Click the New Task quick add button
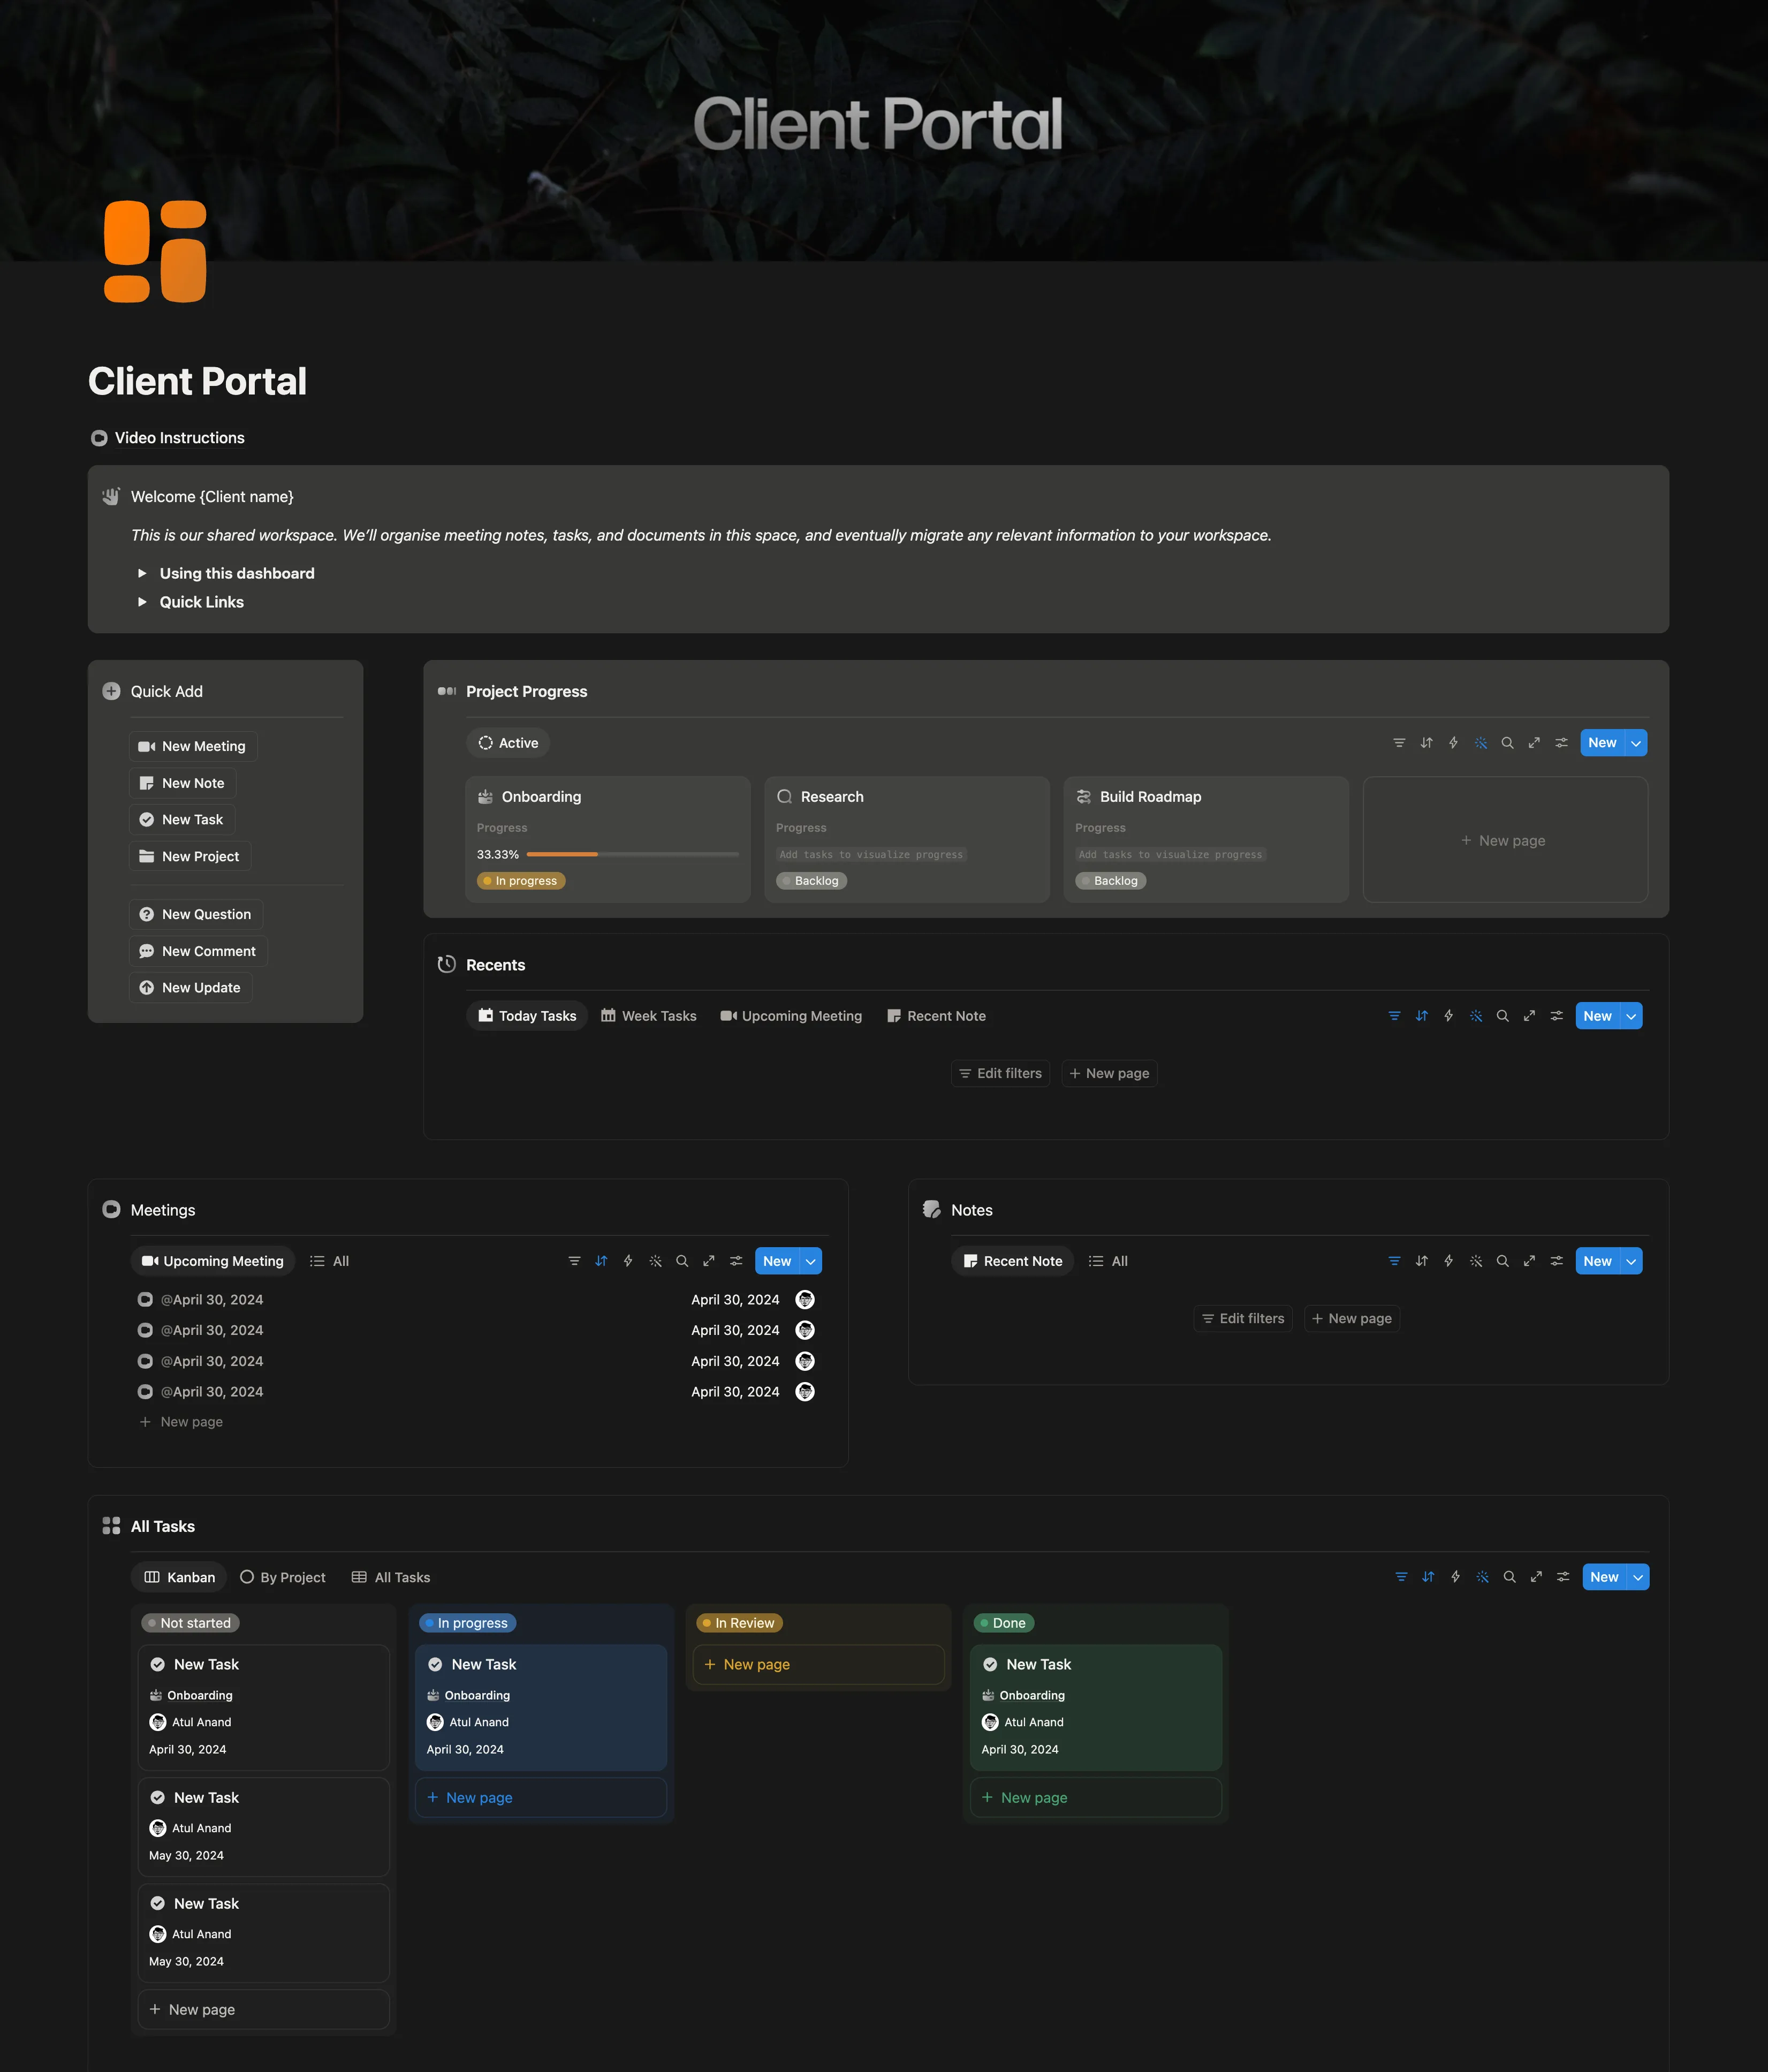1768x2072 pixels. click(181, 819)
